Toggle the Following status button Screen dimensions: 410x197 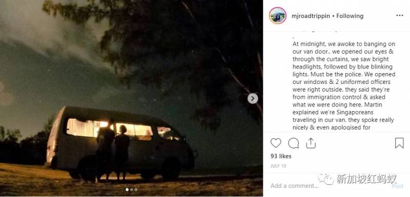click(350, 16)
